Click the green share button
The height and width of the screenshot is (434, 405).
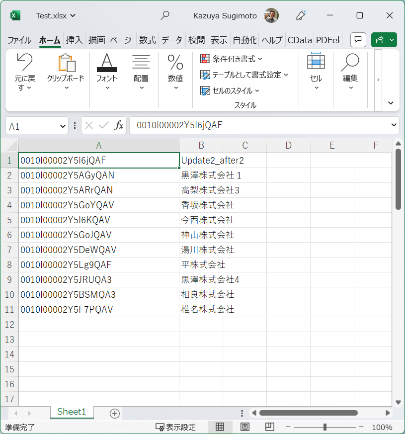click(379, 40)
